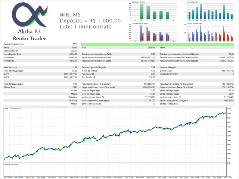Select the "Barras" row label
239x179 pixels.
click(6, 48)
